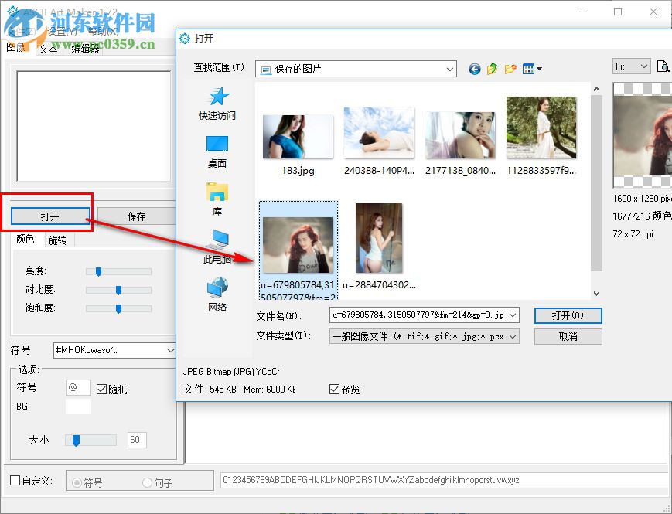Click the create new folder icon
672x514 pixels.
tap(510, 69)
